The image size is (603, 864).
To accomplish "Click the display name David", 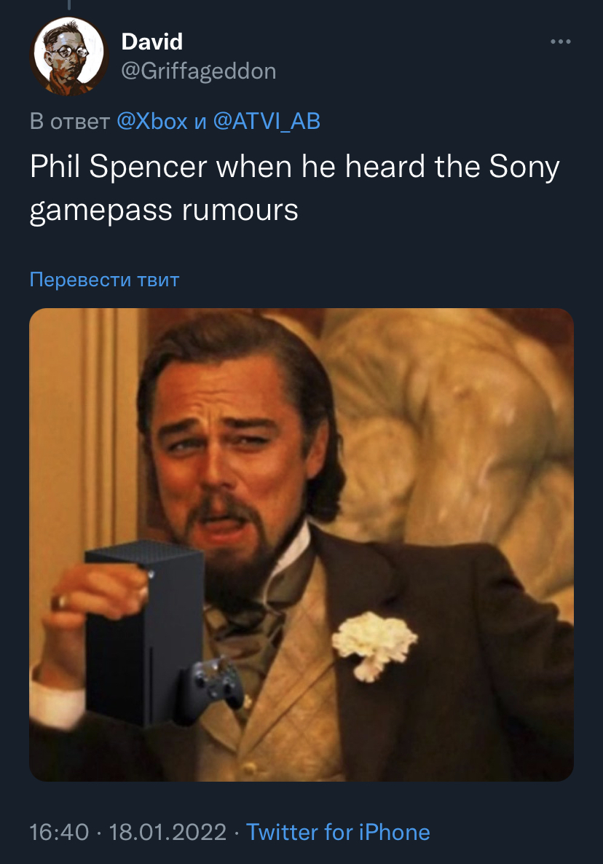I will 152,42.
